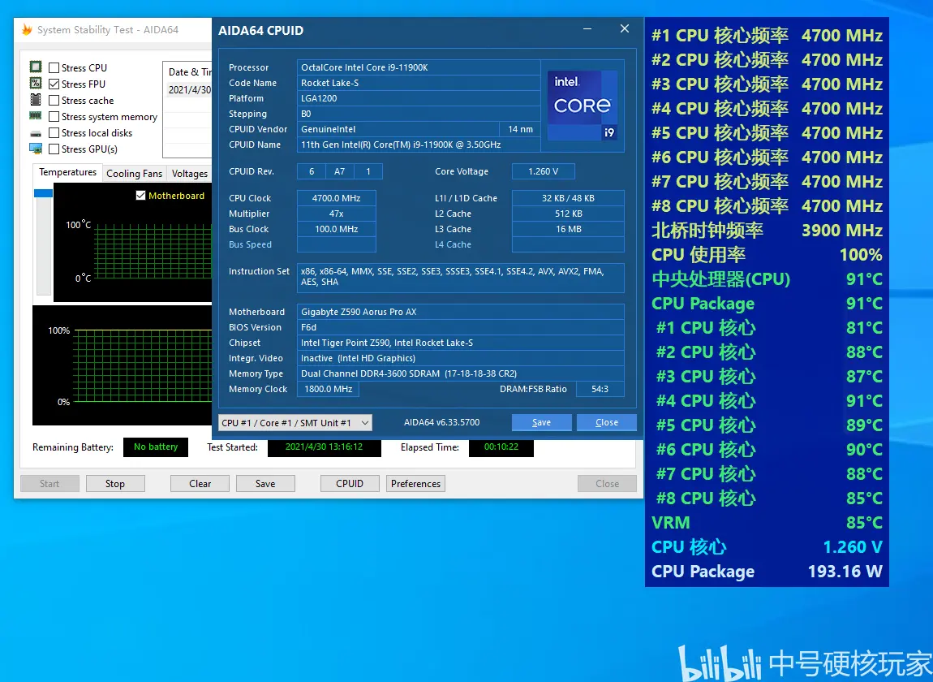Enable the Stress local disks checkbox
The height and width of the screenshot is (682, 933).
tap(54, 133)
